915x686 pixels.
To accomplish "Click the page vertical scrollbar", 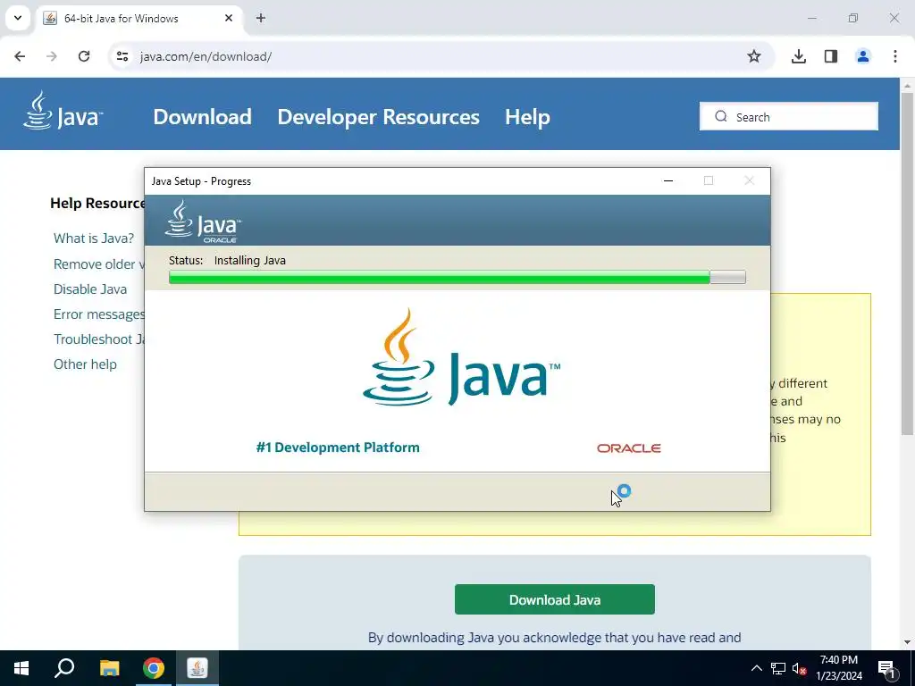I will point(907,263).
